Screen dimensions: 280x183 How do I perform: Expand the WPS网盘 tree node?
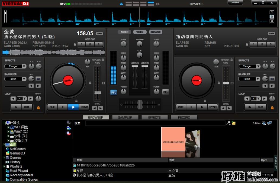[x=8, y=127]
